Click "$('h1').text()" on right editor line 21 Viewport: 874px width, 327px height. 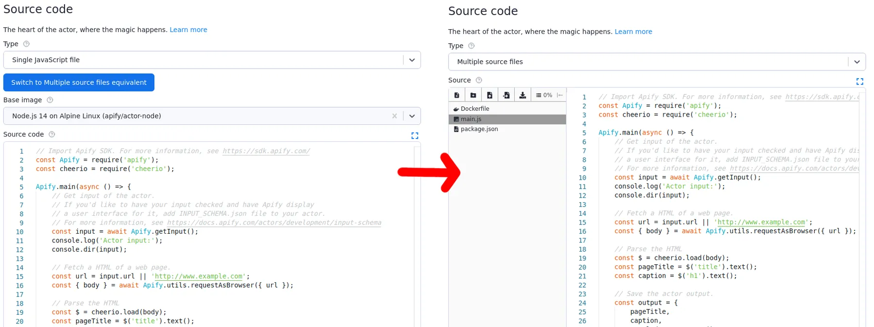pos(706,276)
